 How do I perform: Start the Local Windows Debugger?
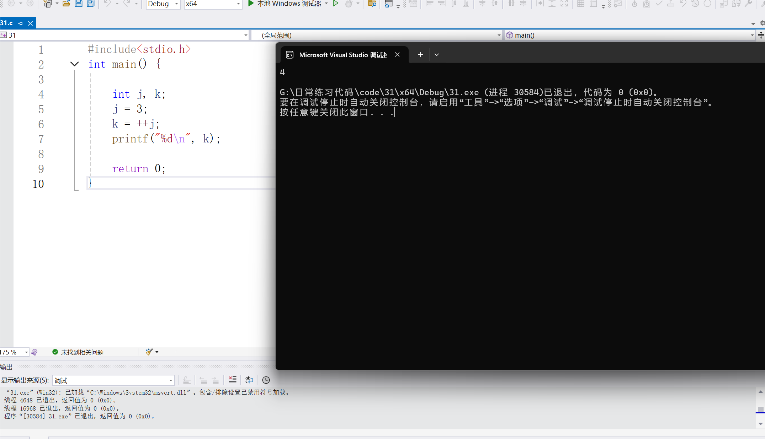[x=285, y=4]
